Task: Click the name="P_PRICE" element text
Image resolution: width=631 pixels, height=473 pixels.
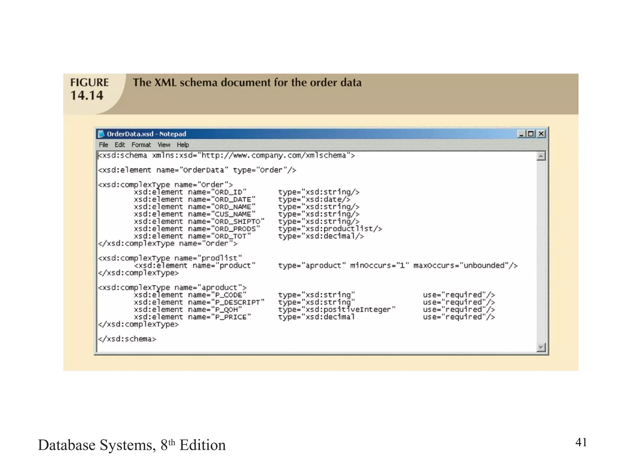Action: click(219, 317)
